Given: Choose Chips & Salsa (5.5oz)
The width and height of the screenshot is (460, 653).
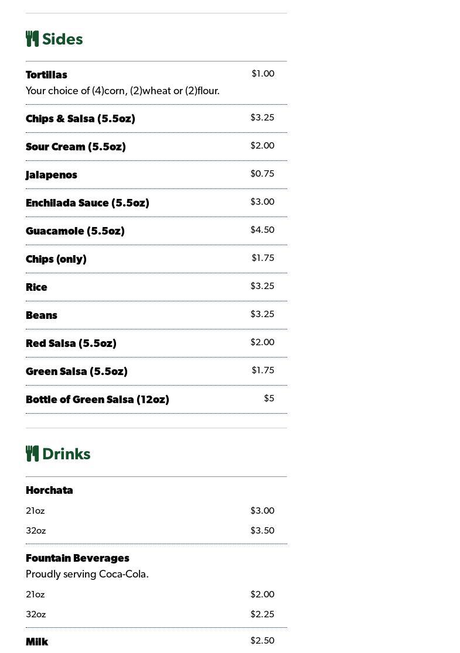Looking at the screenshot, I should (x=80, y=119).
